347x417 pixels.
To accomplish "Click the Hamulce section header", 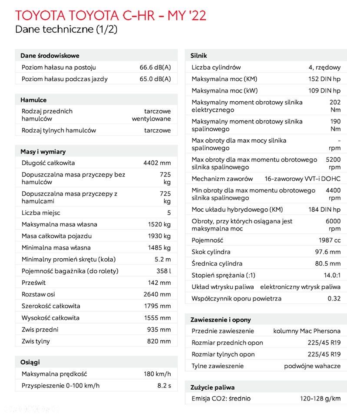I will tap(33, 100).
